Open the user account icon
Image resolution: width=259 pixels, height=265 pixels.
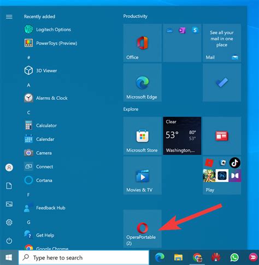(9, 167)
